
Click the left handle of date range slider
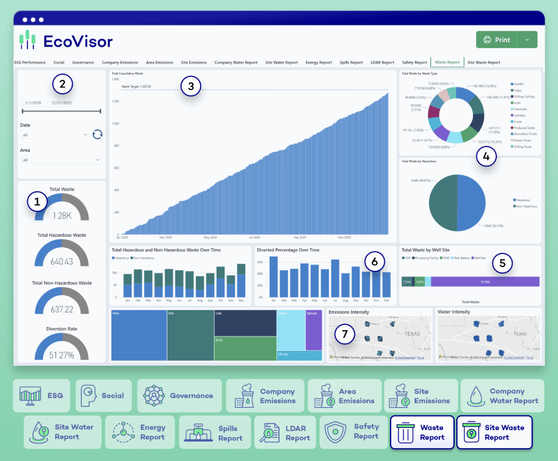point(23,112)
